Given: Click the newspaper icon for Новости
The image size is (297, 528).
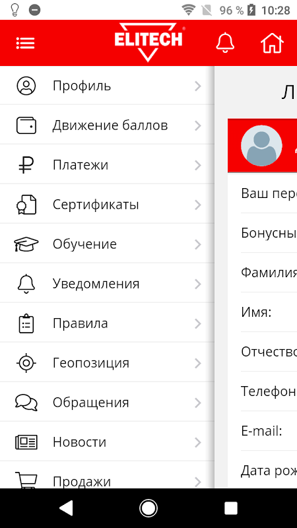Looking at the screenshot, I should 26,442.
